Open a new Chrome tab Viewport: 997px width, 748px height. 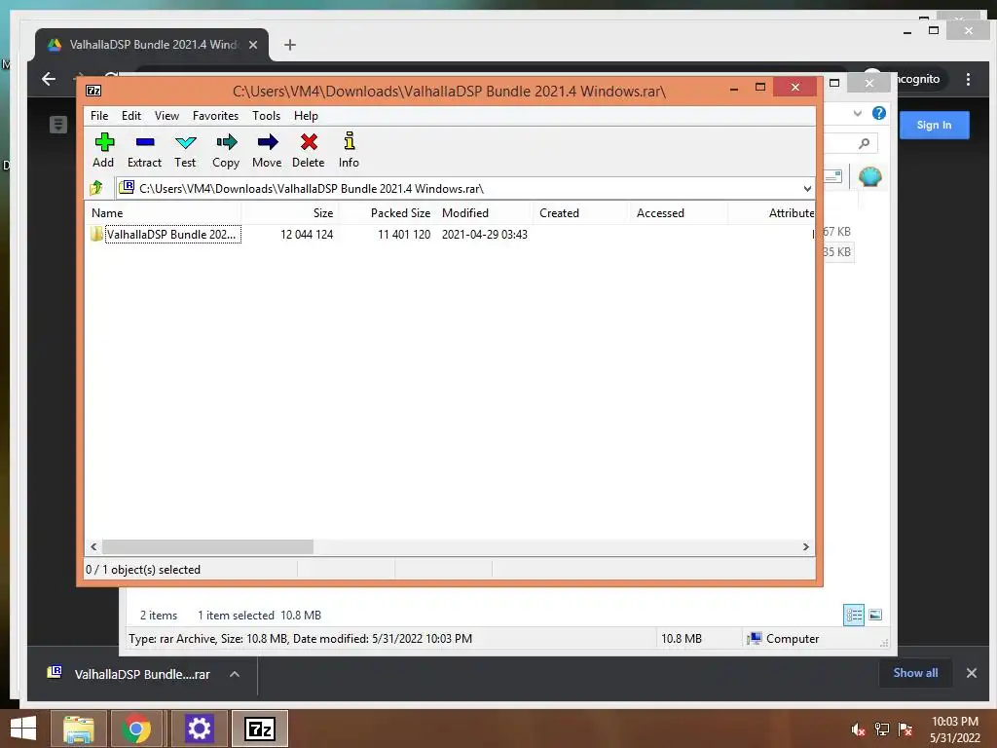(x=289, y=45)
